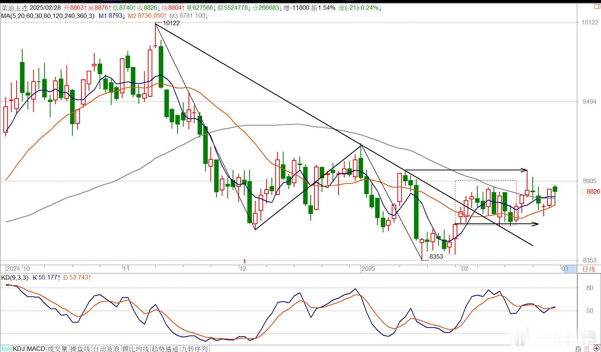Click the 80 level on KD axis
Image resolution: width=601 pixels, height=352 pixels.
click(x=590, y=288)
